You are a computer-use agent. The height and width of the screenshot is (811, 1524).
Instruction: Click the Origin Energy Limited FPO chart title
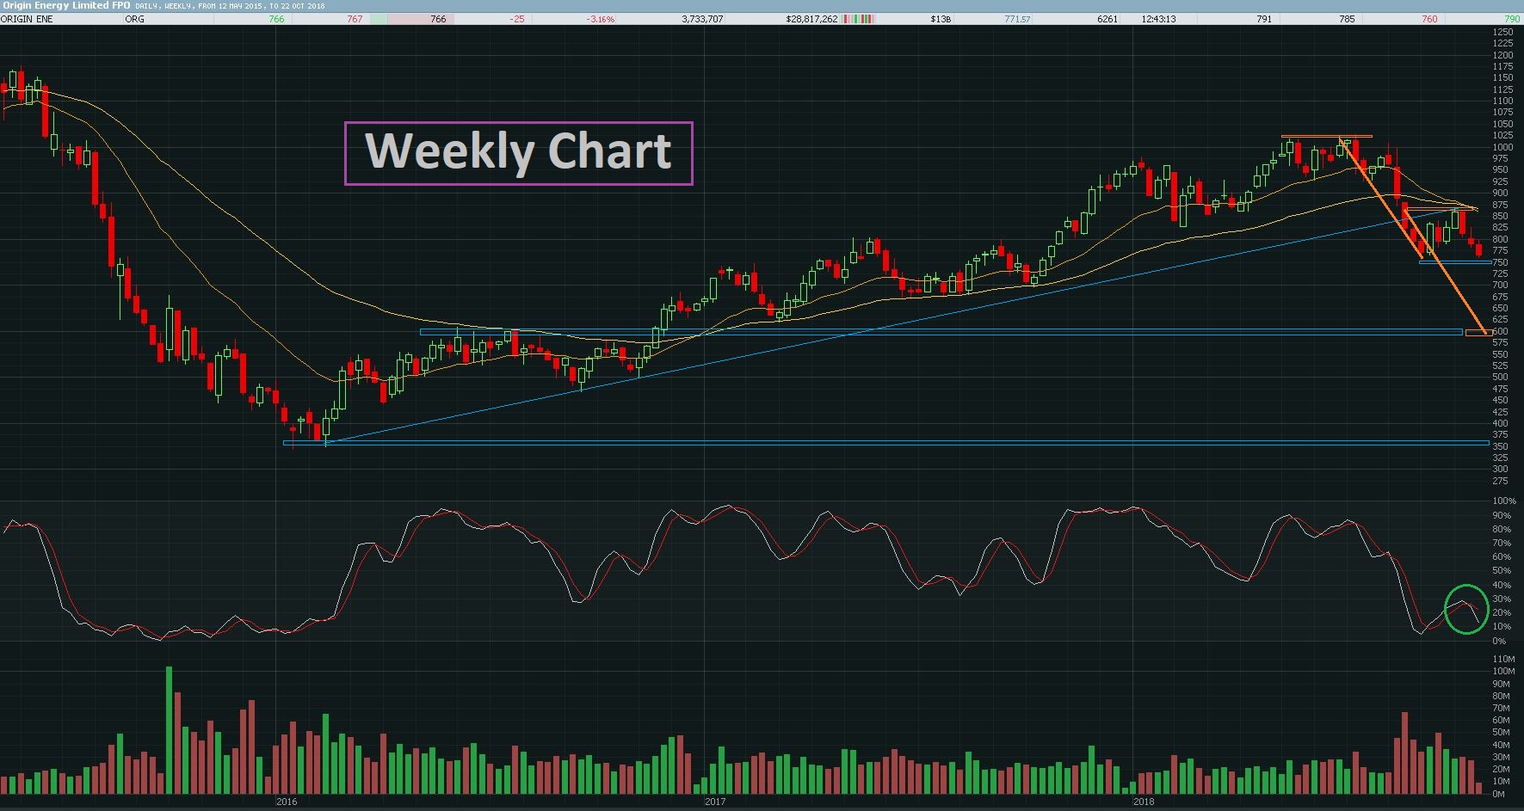(x=65, y=5)
